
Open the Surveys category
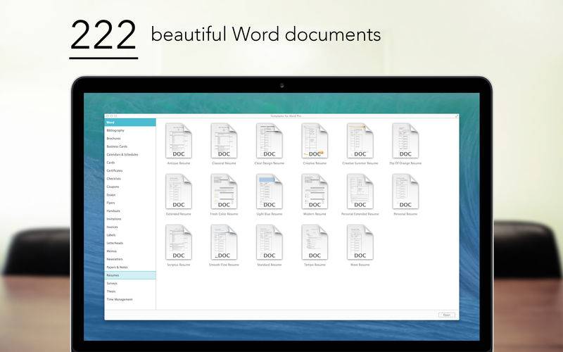(130, 284)
